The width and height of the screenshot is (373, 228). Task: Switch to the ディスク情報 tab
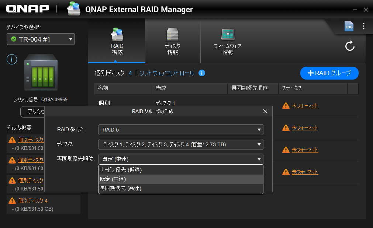pos(172,42)
